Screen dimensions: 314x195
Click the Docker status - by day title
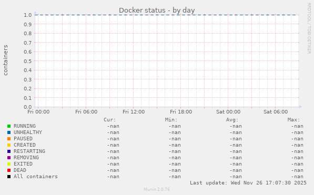(157, 11)
